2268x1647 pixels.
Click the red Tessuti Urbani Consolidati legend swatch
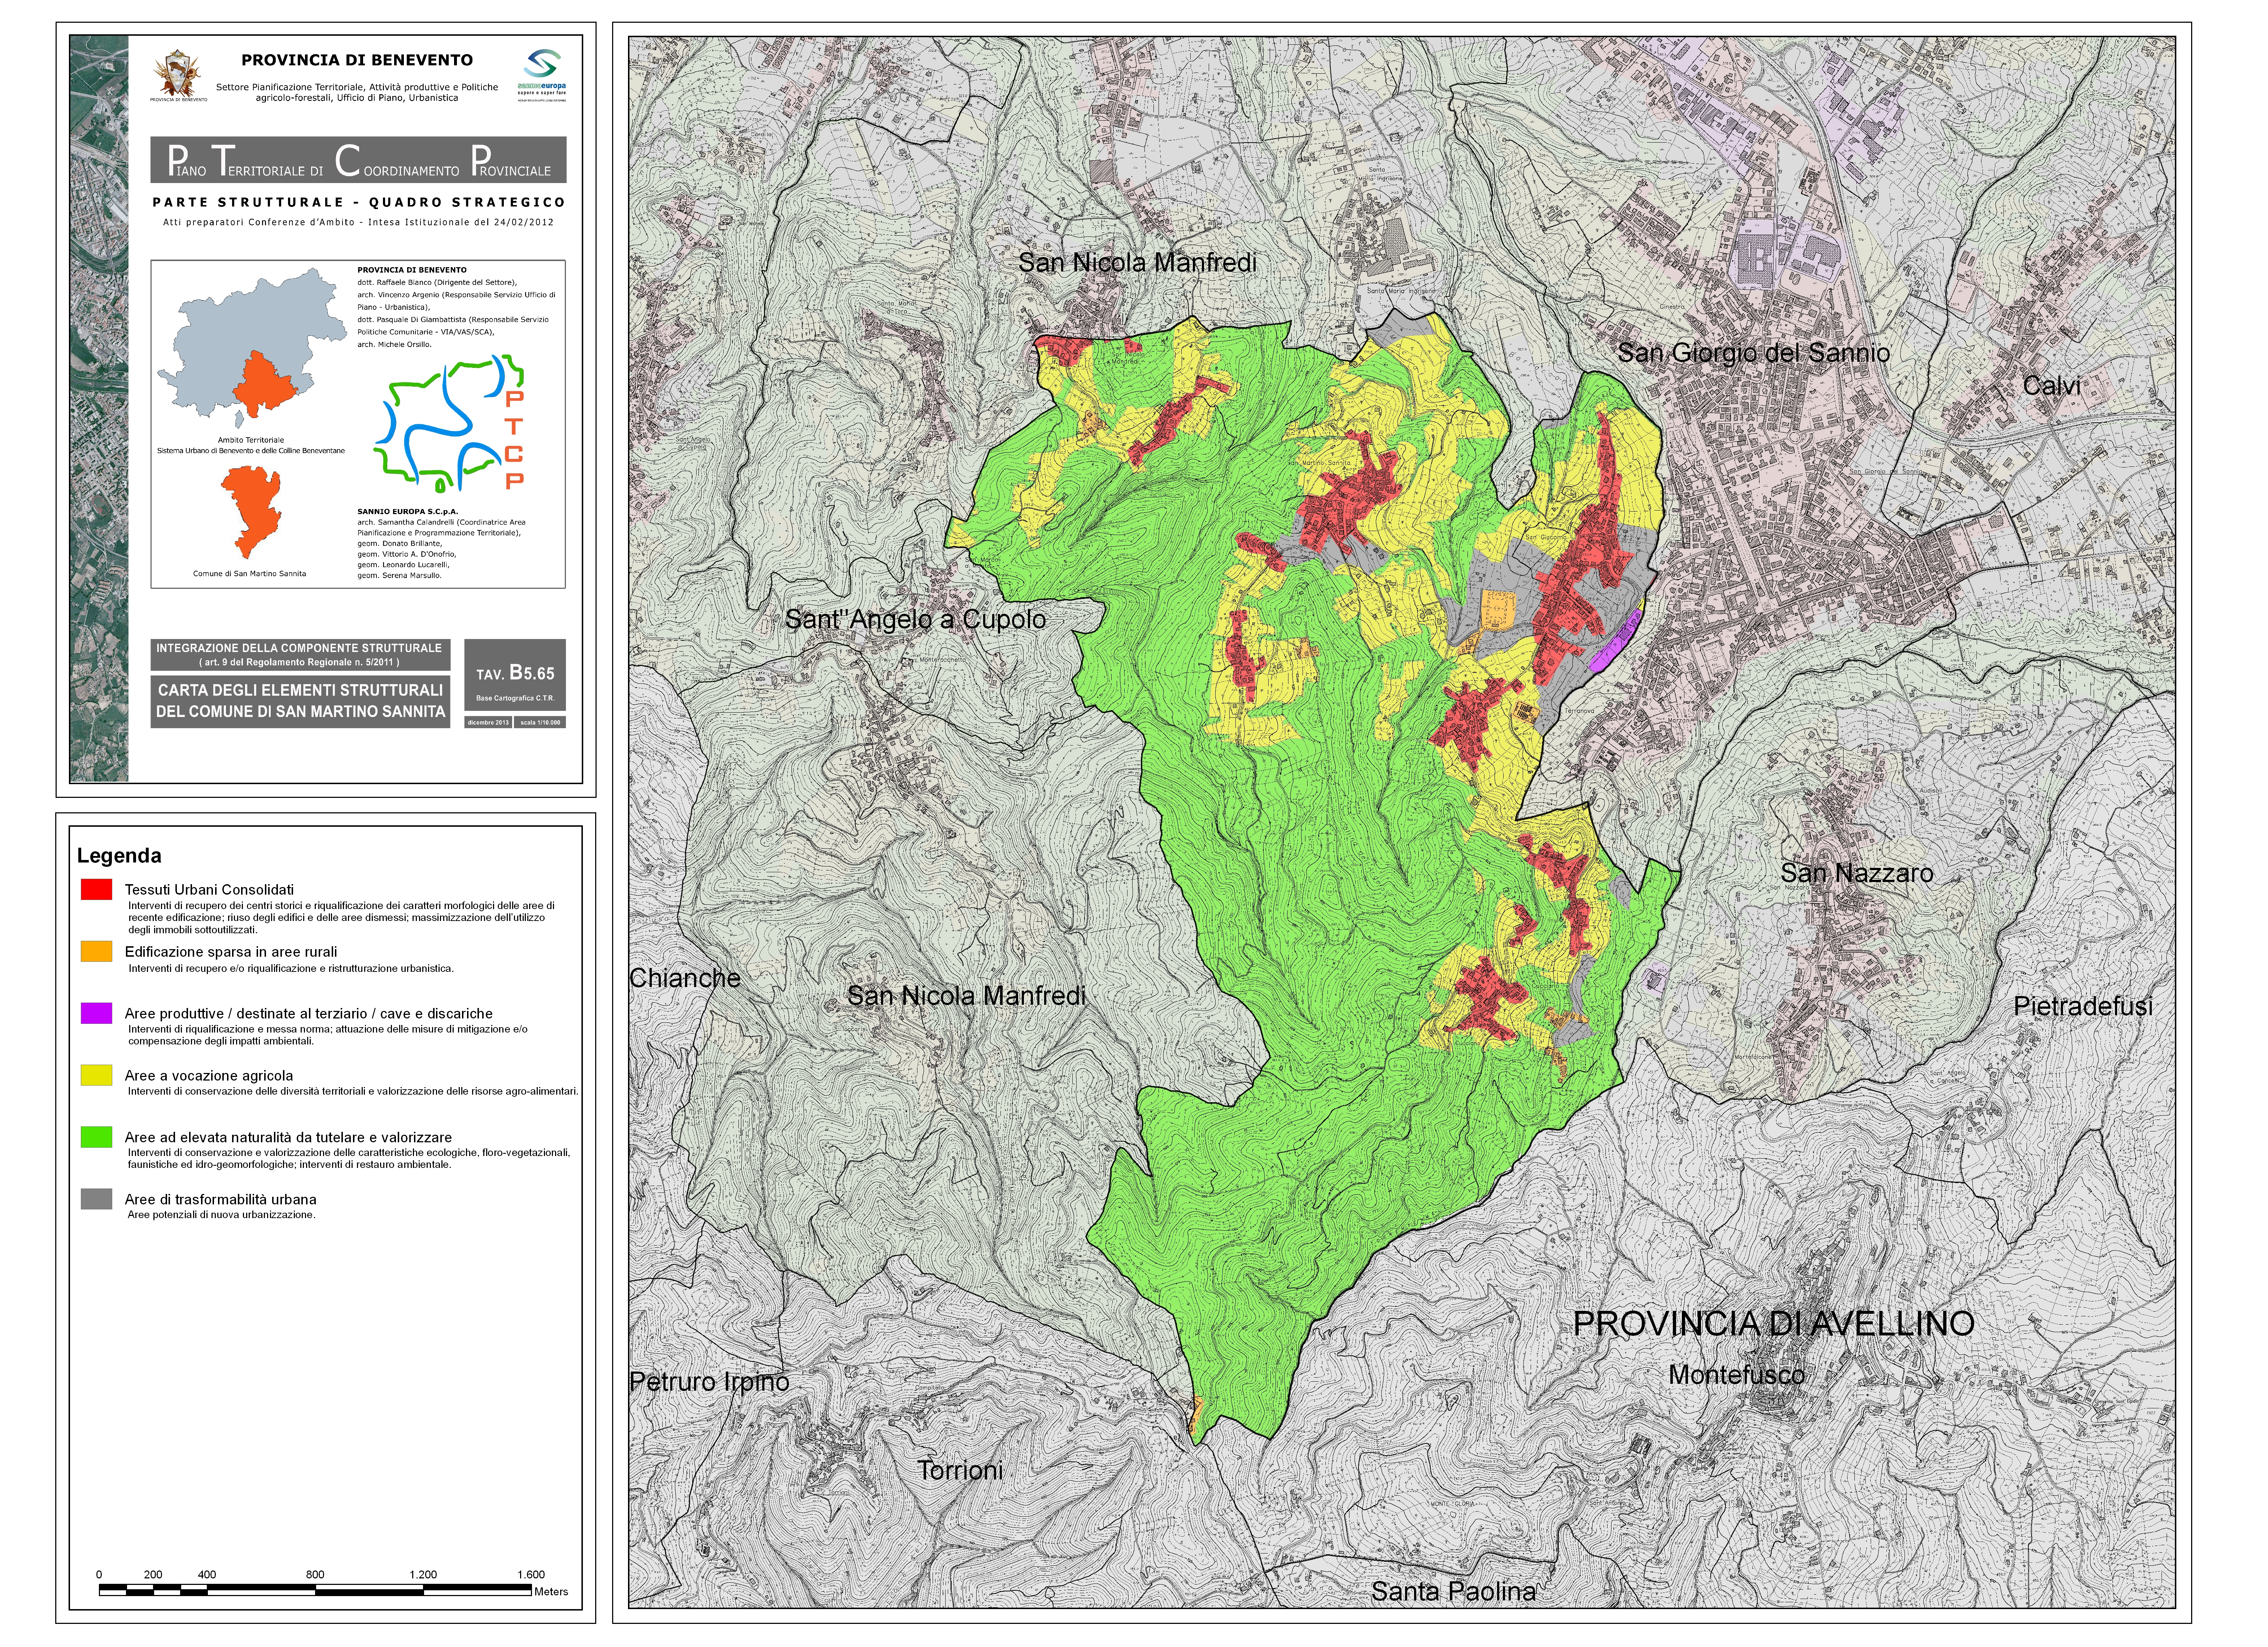pyautogui.click(x=96, y=889)
